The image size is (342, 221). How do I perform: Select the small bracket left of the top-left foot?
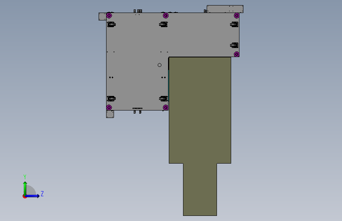pos(103,17)
